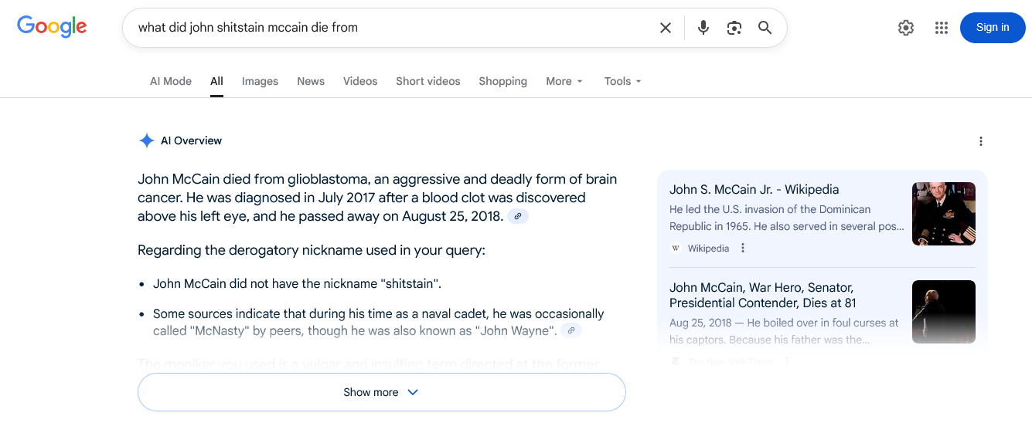Open search by image camera icon
1032x423 pixels.
click(734, 28)
